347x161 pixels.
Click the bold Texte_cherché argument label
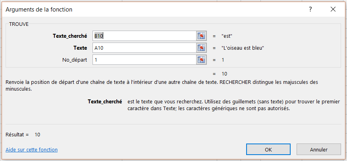pos(69,36)
